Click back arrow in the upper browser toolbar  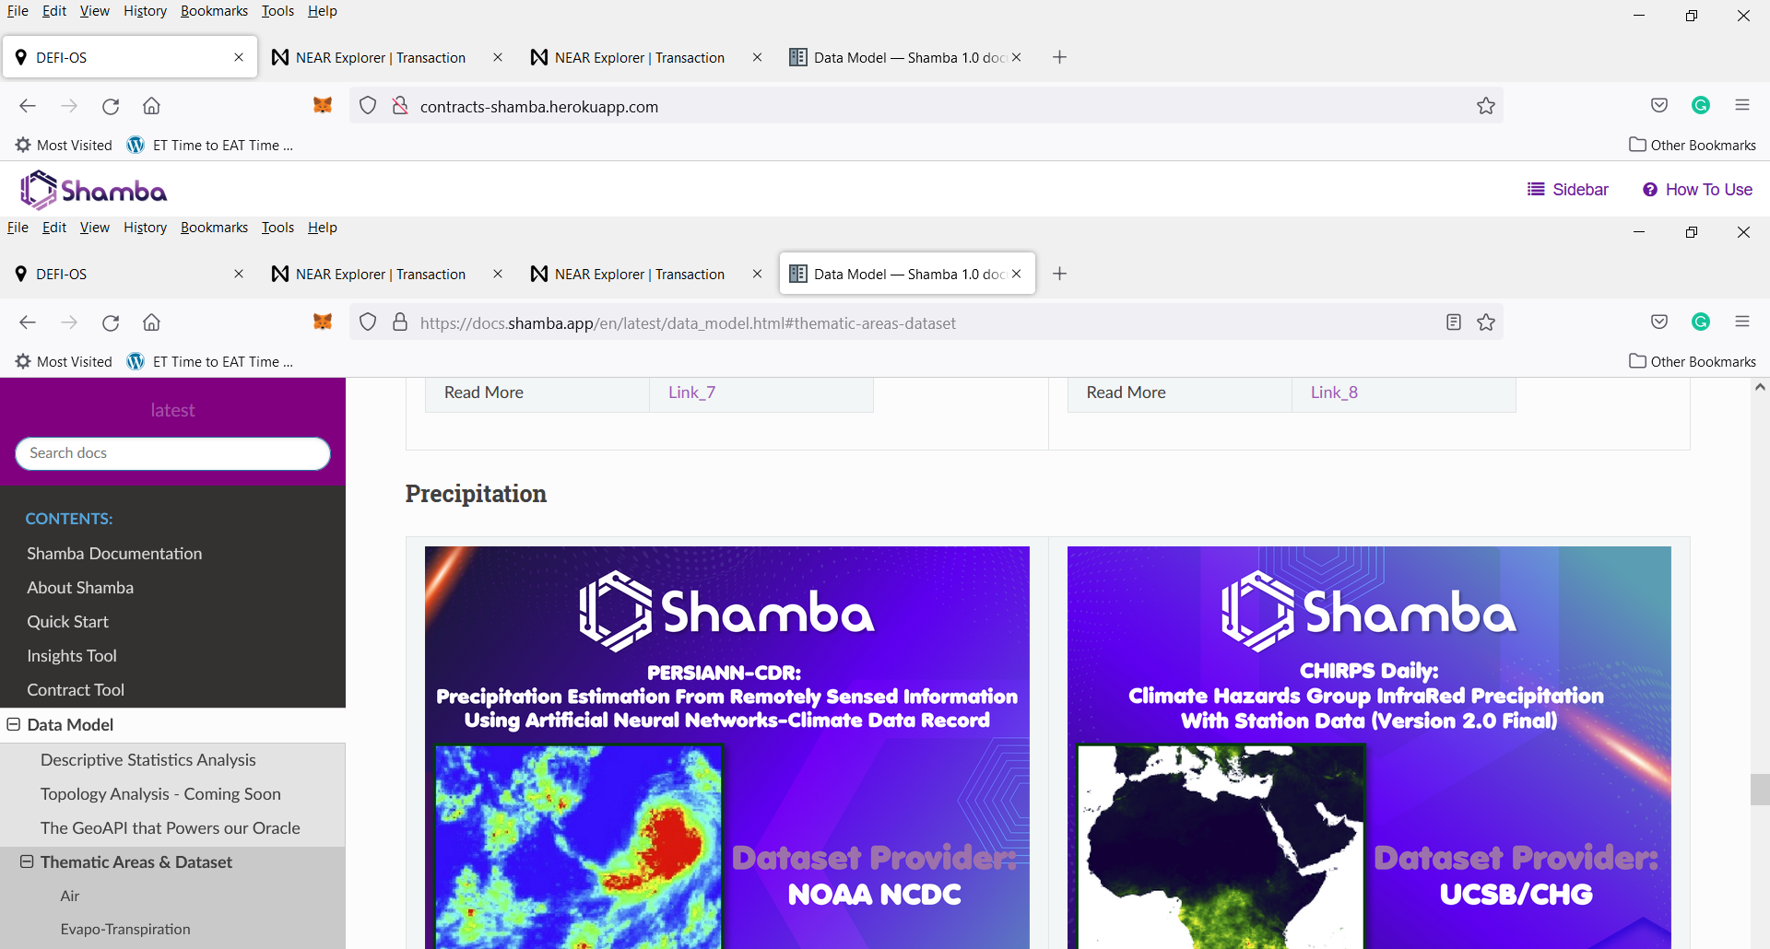28,106
